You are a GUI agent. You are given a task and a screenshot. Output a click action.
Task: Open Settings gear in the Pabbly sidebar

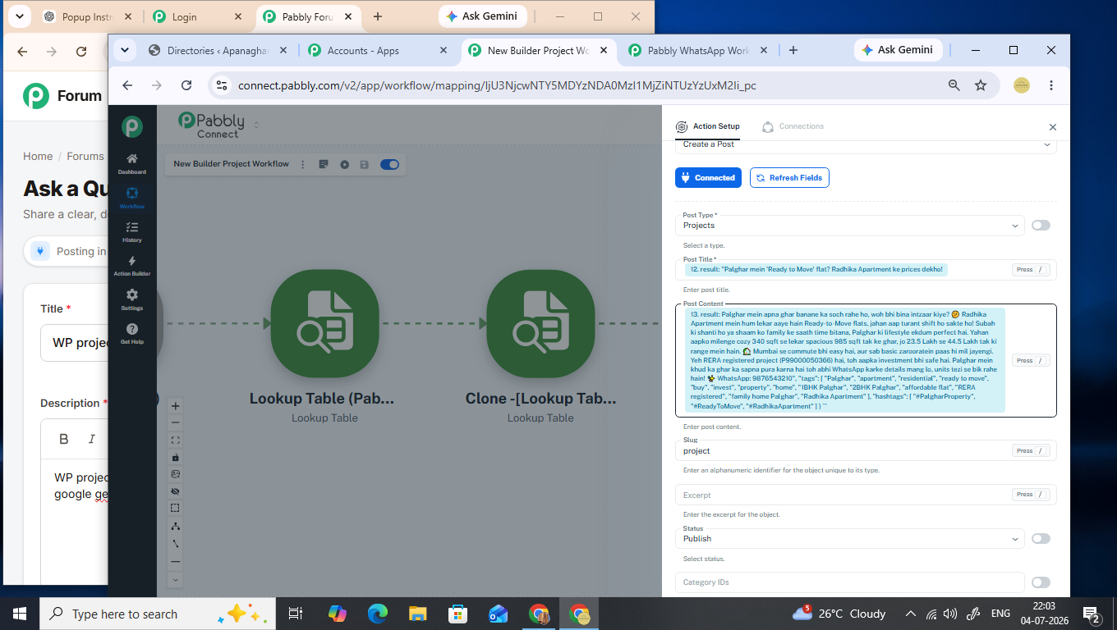132,300
